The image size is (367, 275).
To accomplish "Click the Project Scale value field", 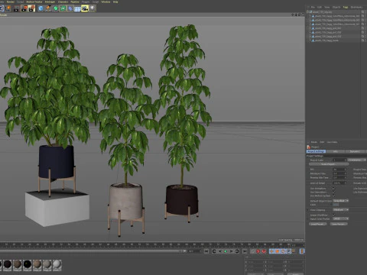I will click(x=339, y=160).
